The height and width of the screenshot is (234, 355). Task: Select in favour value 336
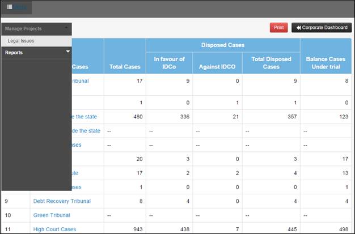(x=185, y=117)
